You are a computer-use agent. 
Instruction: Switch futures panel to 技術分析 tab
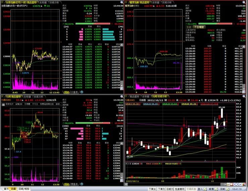pos(54,3)
